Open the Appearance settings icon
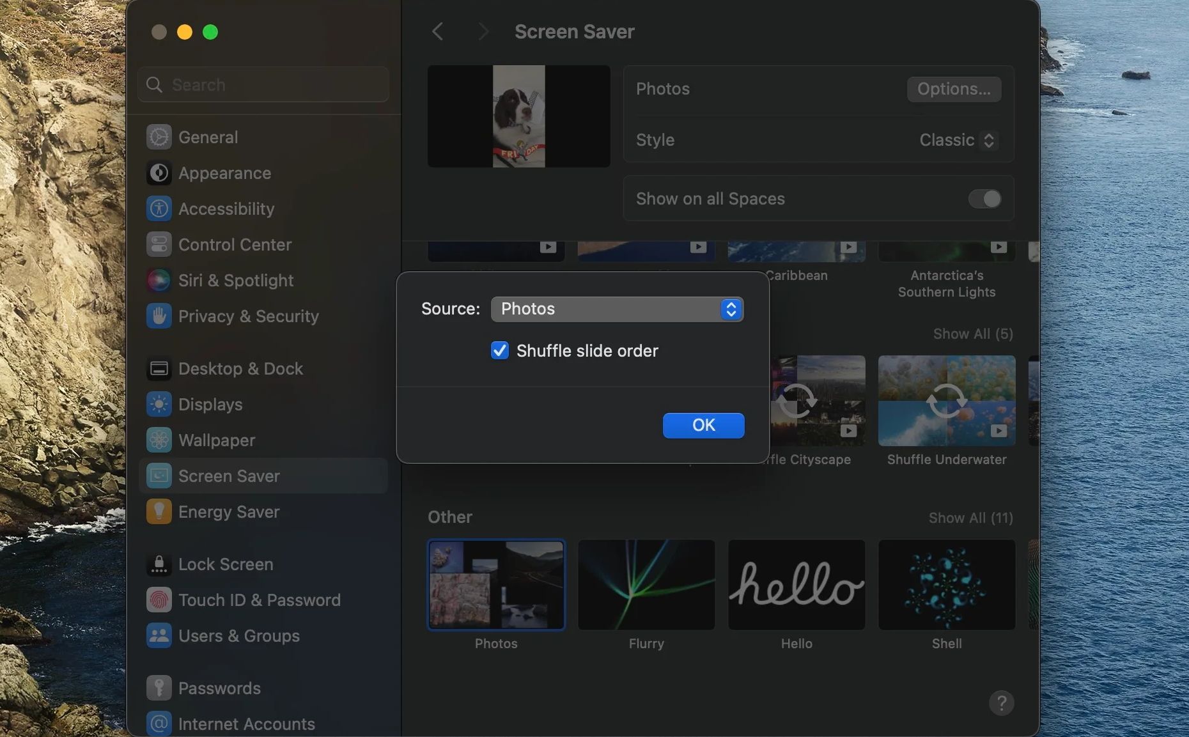The height and width of the screenshot is (737, 1189). click(158, 173)
